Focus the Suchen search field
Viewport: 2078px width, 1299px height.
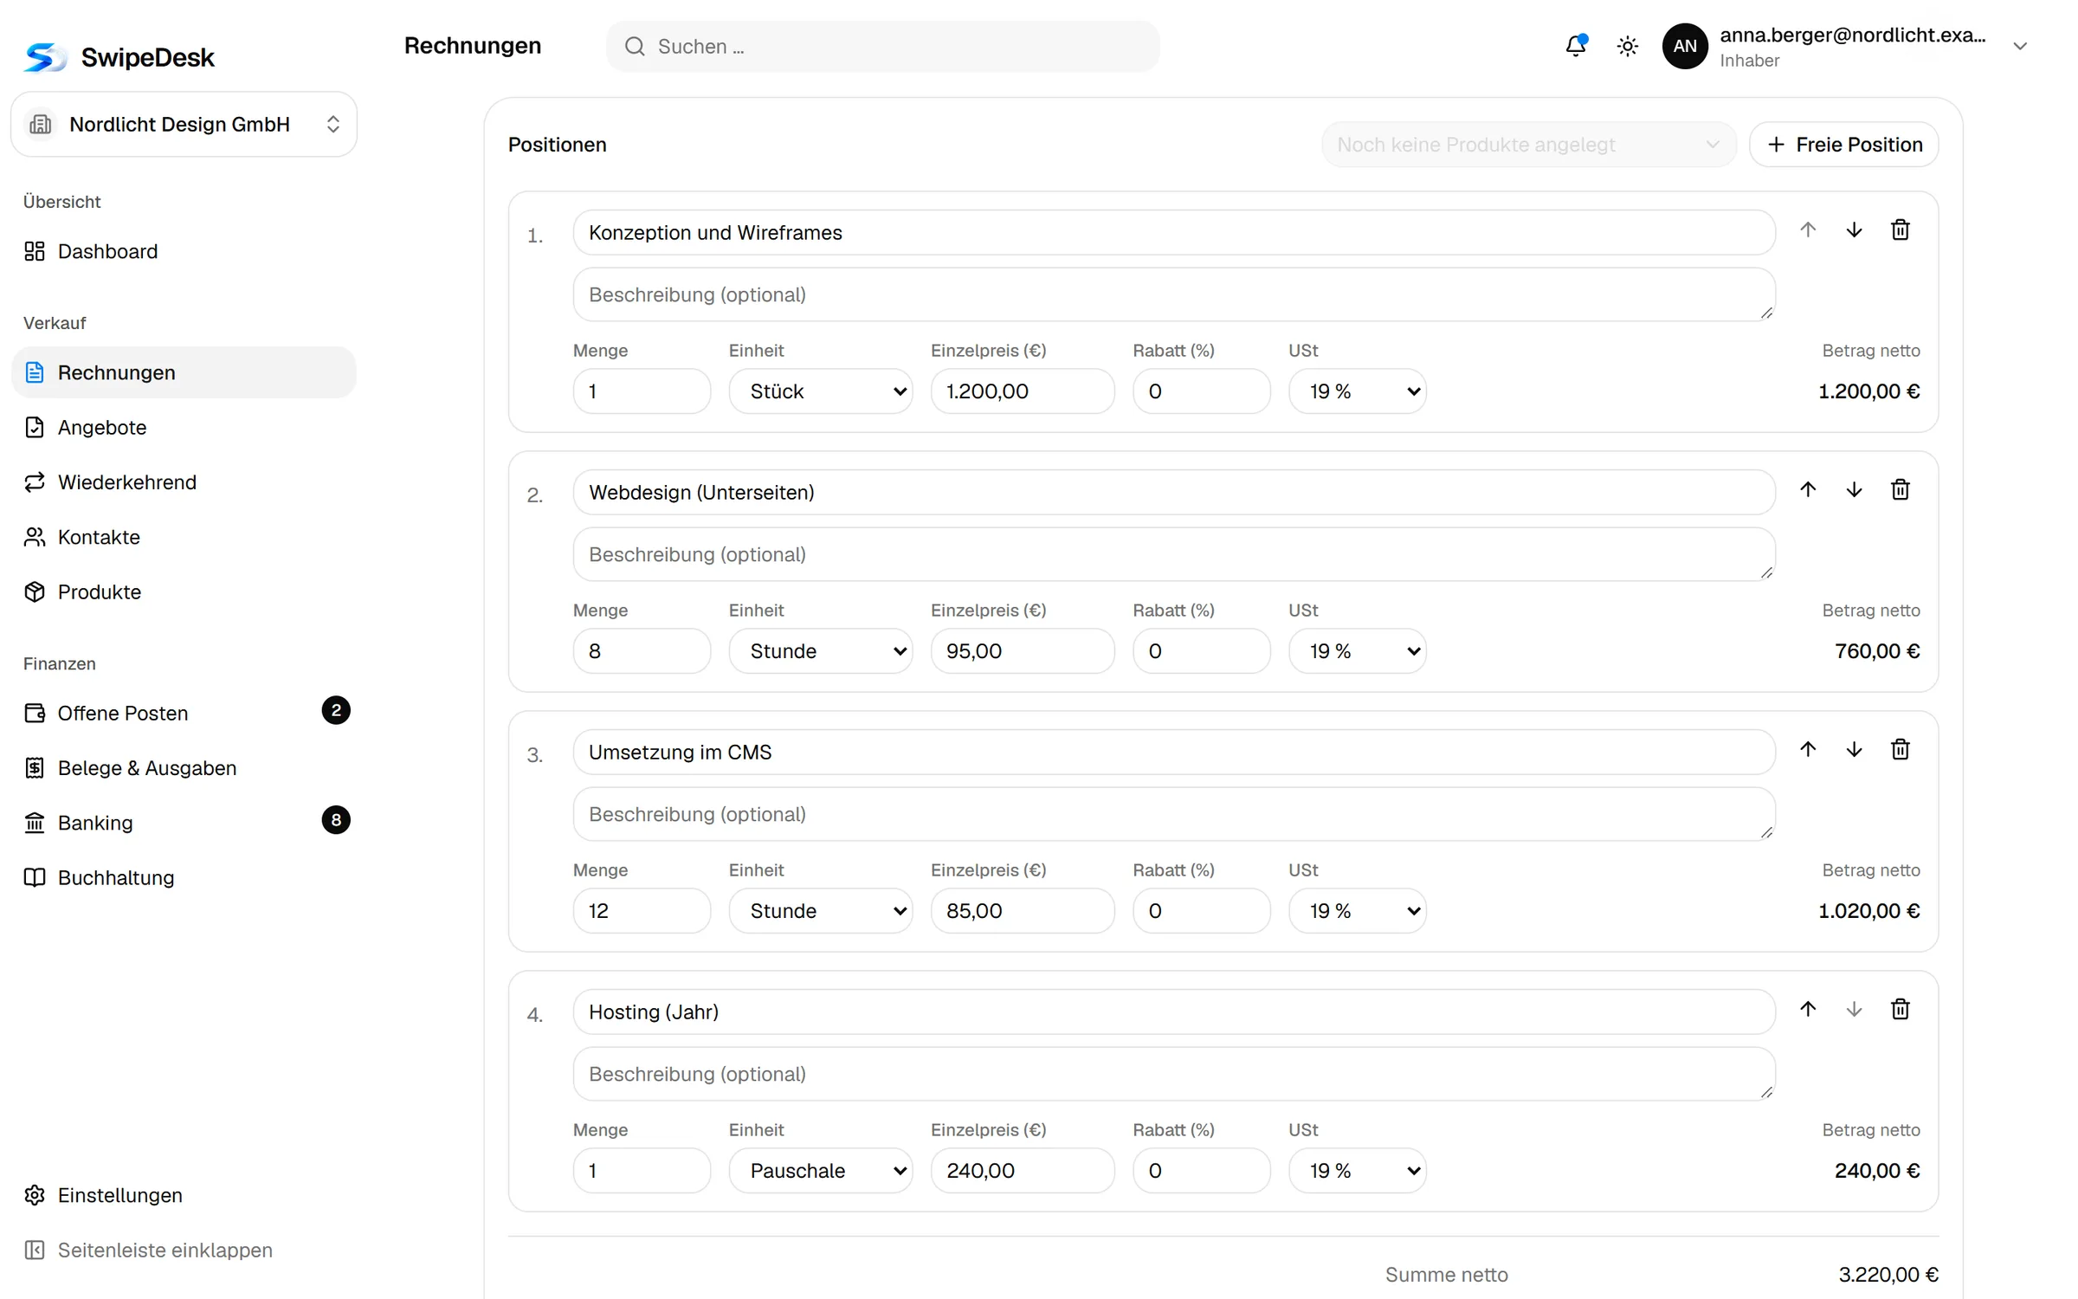(x=883, y=47)
